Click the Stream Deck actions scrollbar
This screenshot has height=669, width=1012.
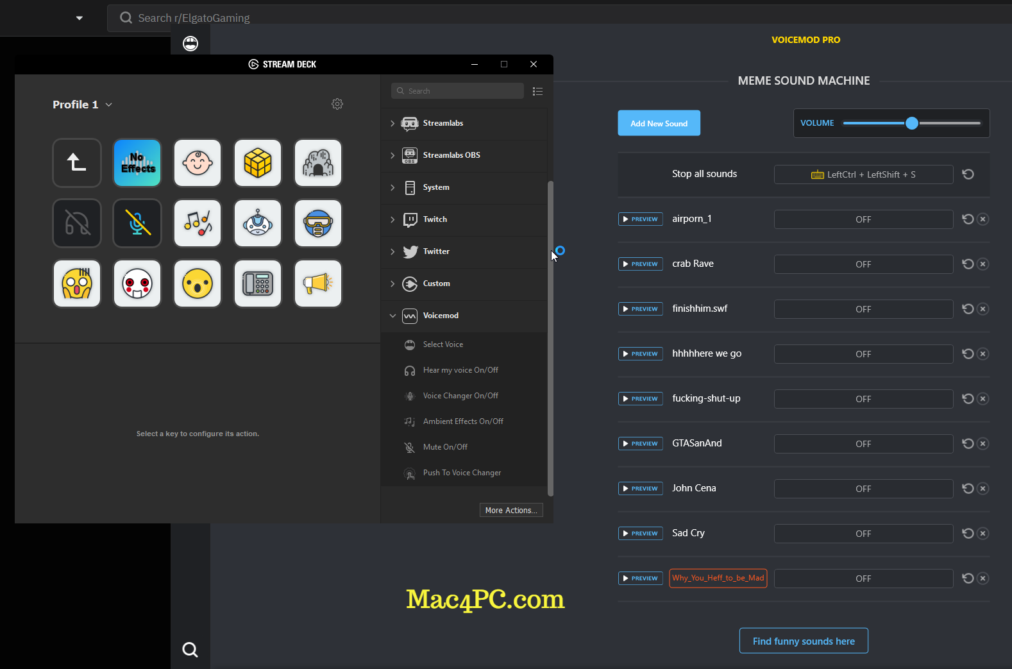[x=550, y=338]
